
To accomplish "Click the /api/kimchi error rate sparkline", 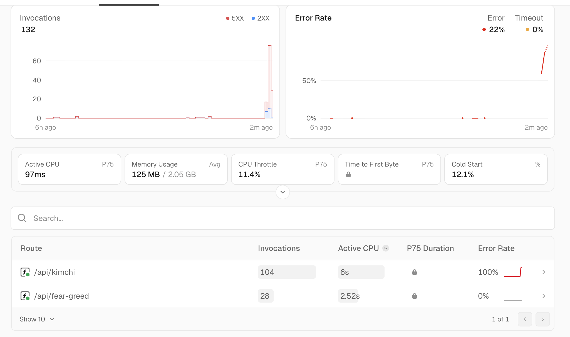I will [x=512, y=272].
